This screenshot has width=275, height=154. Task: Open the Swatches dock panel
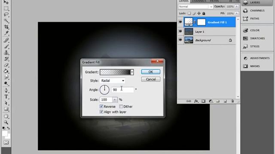tap(257, 38)
